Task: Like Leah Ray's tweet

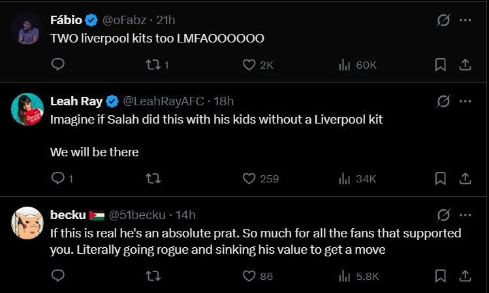Action: (260, 179)
